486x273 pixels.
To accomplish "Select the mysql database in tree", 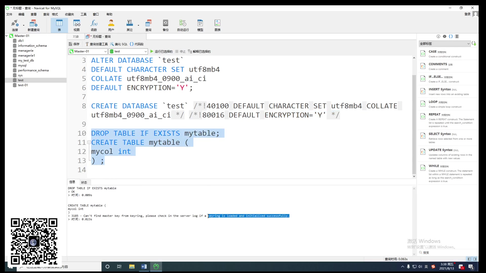I will [22, 65].
